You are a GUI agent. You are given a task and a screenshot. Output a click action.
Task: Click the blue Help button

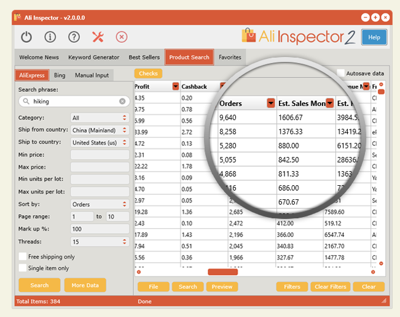click(x=374, y=37)
